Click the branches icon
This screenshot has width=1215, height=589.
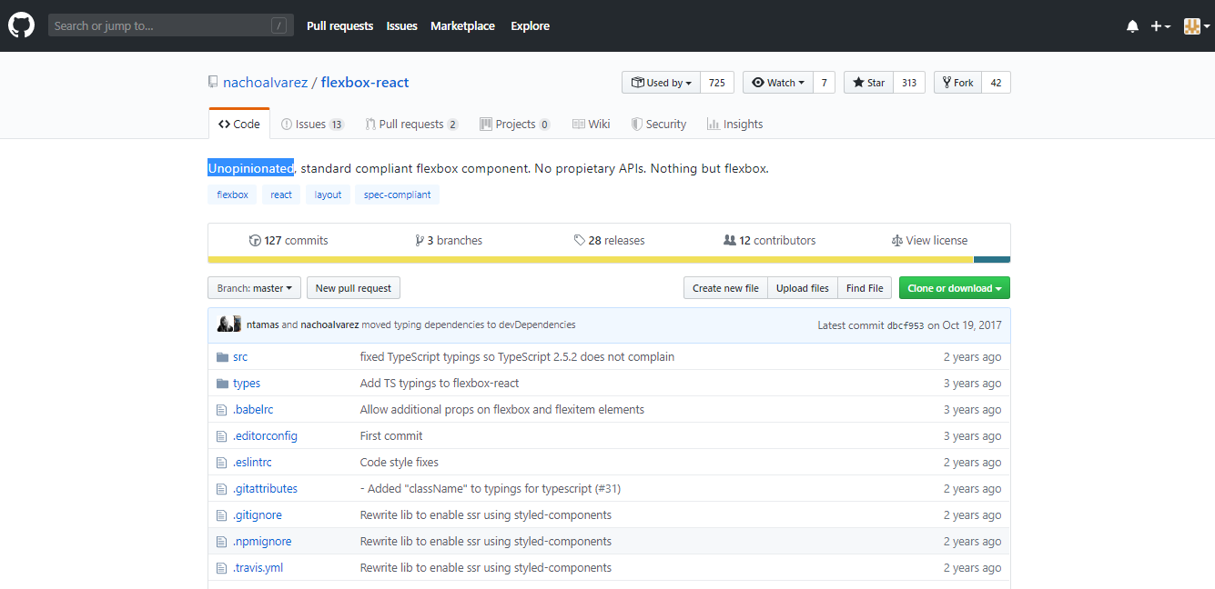pyautogui.click(x=420, y=241)
